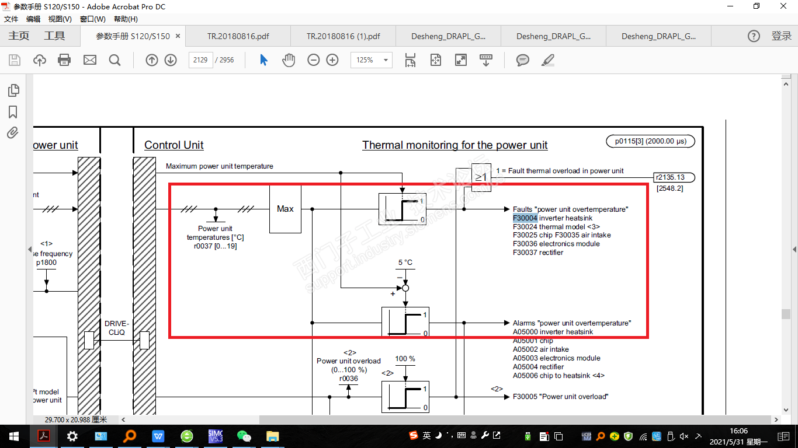Open the Windows notification center icon
Image resolution: width=798 pixels, height=448 pixels.
[784, 436]
